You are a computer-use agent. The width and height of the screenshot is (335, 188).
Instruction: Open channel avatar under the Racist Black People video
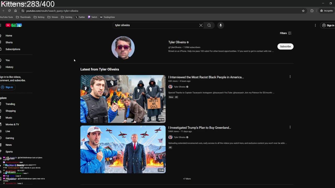point(170,87)
